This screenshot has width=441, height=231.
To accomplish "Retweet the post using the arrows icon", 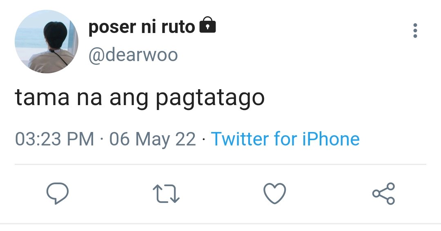I will (166, 194).
